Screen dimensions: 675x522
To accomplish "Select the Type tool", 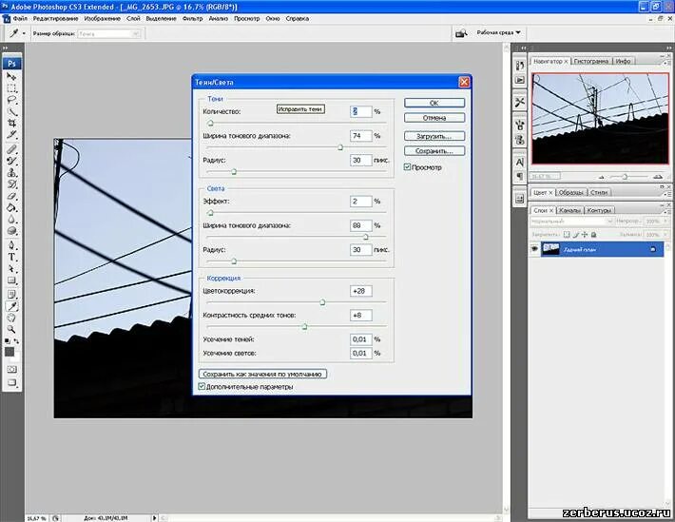I will click(x=11, y=257).
